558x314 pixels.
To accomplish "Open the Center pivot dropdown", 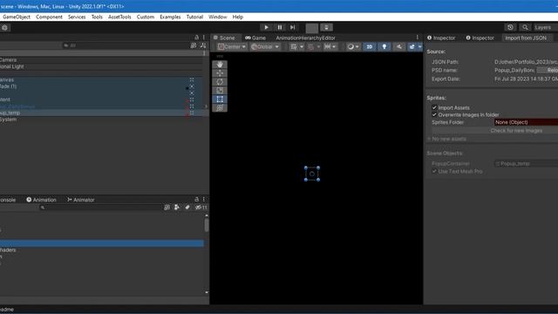I will (232, 46).
